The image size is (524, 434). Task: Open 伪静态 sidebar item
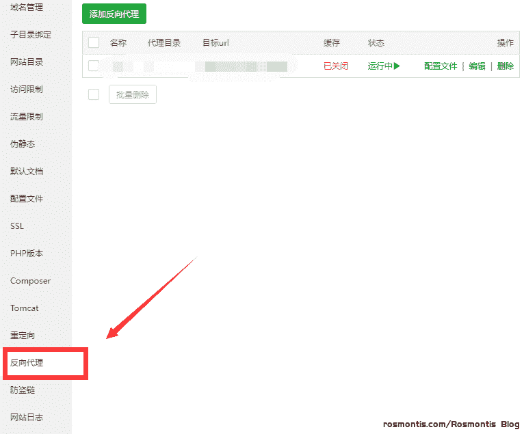(23, 144)
